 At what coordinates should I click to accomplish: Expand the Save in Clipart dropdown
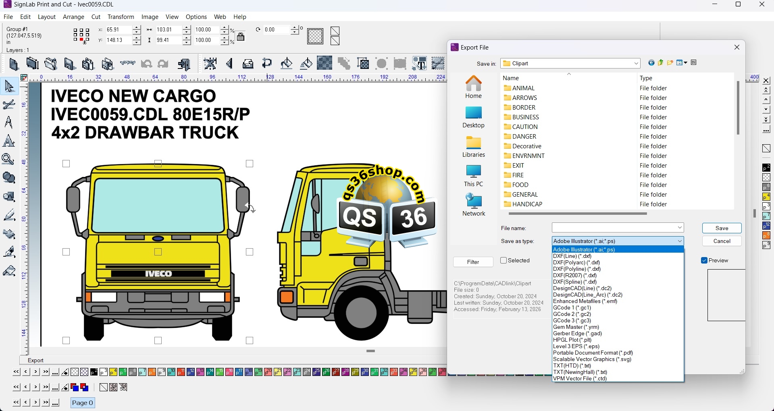636,64
